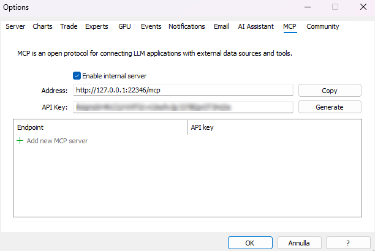The height and width of the screenshot is (251, 375).
Task: Click the API Key input field
Action: pos(183,107)
